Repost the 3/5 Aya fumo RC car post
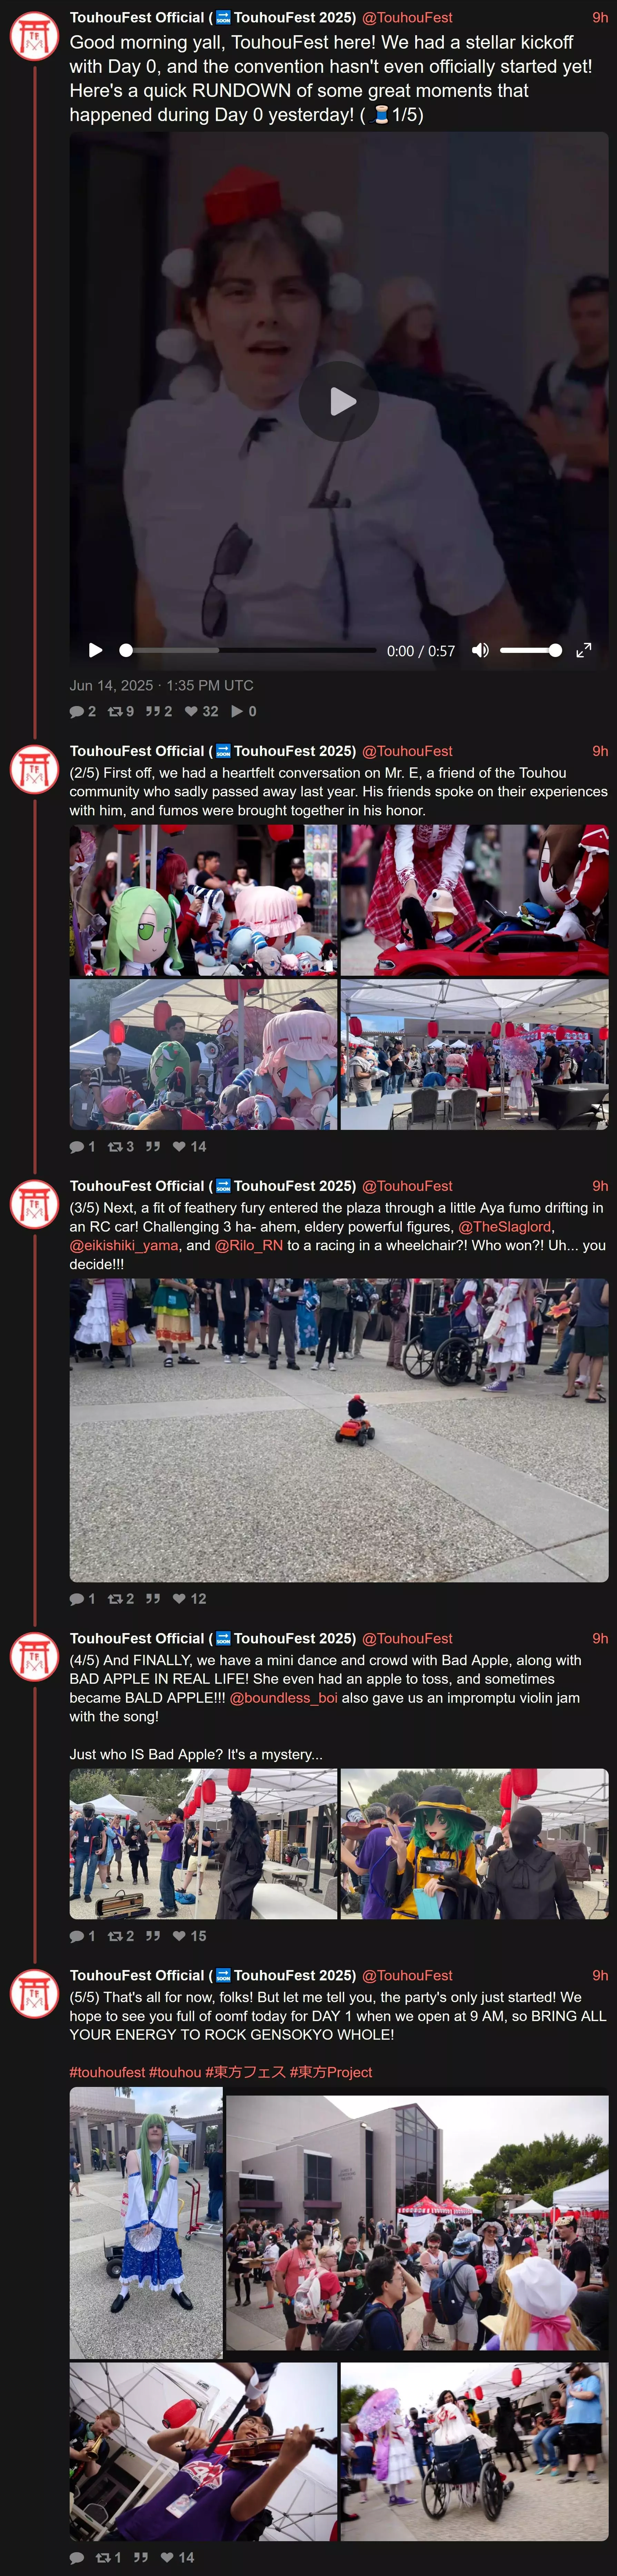Viewport: 617px width, 2576px height. click(x=120, y=1598)
